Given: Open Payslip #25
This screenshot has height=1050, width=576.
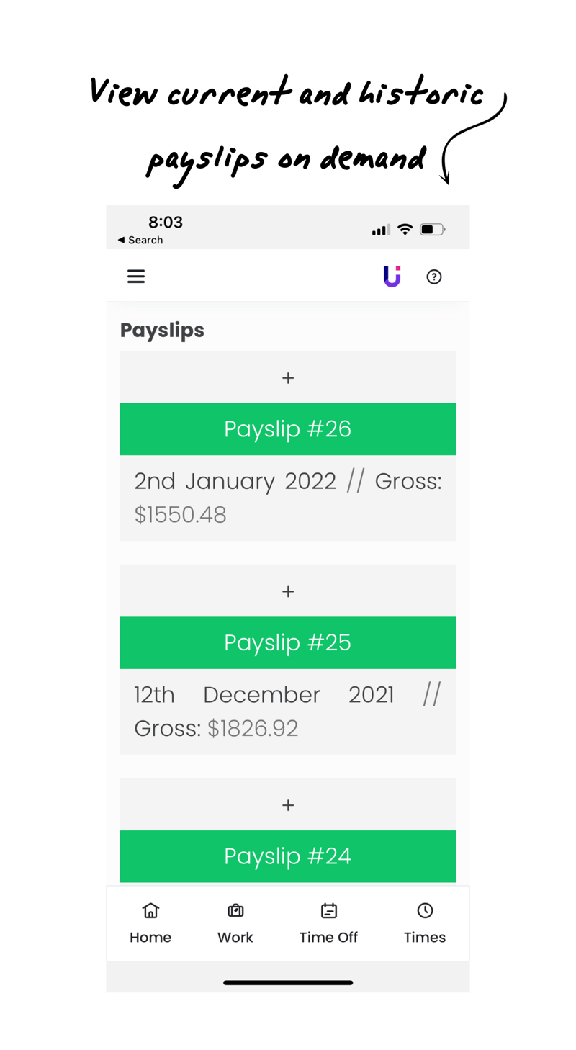Looking at the screenshot, I should click(x=287, y=642).
